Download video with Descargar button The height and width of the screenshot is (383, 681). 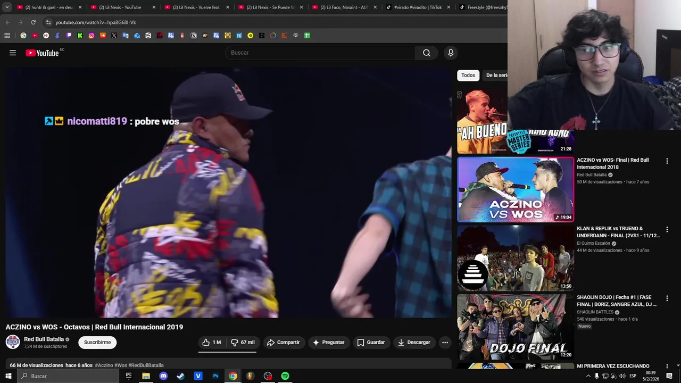[x=414, y=343]
